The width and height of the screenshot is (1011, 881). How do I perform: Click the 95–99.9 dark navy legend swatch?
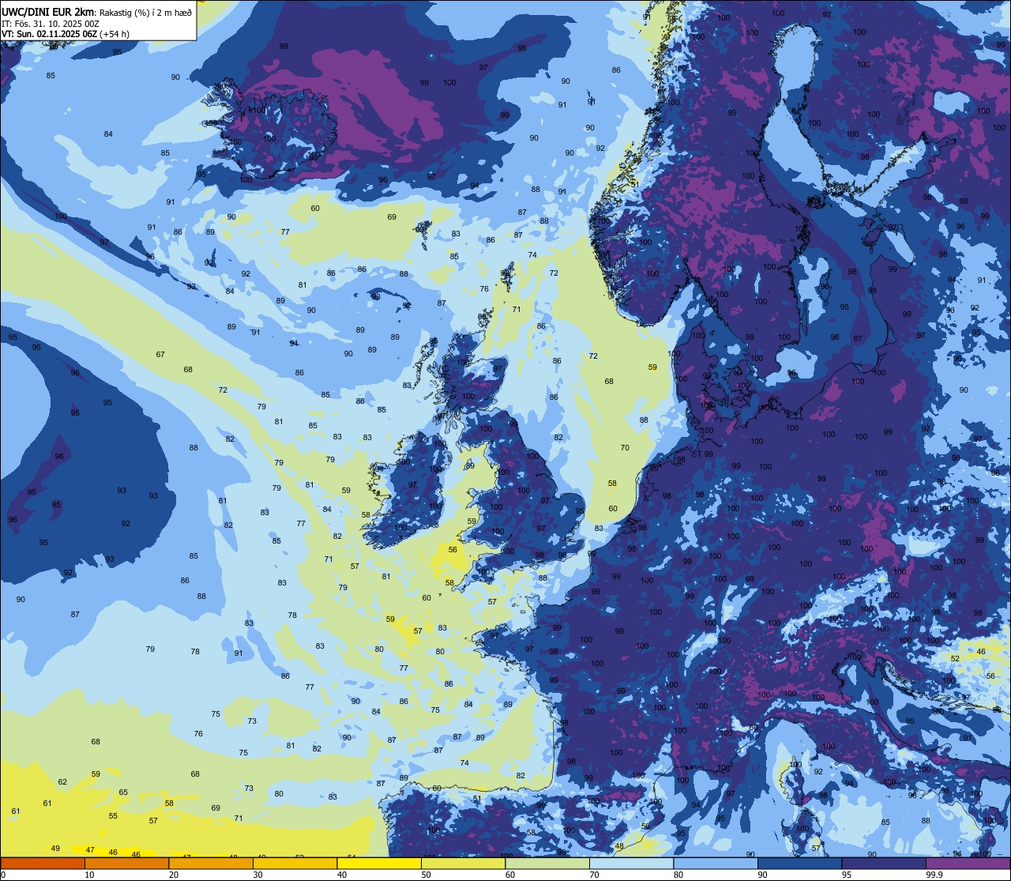(884, 863)
